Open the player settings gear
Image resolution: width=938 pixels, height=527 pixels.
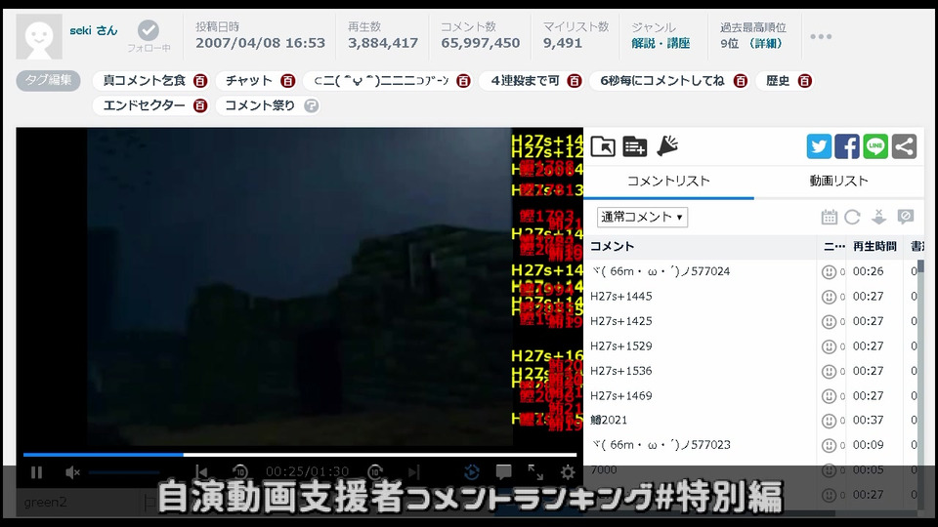pos(567,472)
